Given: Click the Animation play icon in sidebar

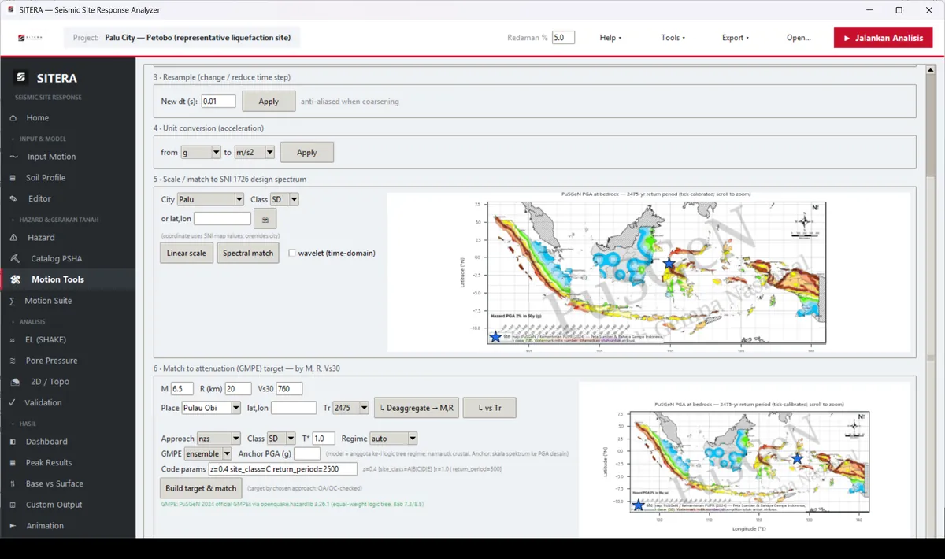Looking at the screenshot, I should coord(12,526).
